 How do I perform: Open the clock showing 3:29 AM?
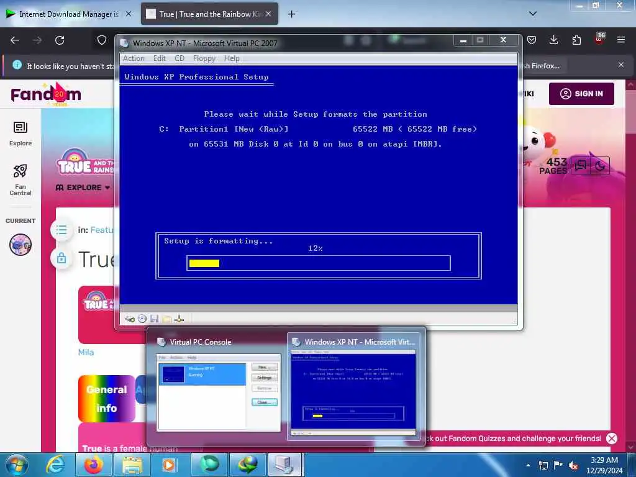[604, 465]
